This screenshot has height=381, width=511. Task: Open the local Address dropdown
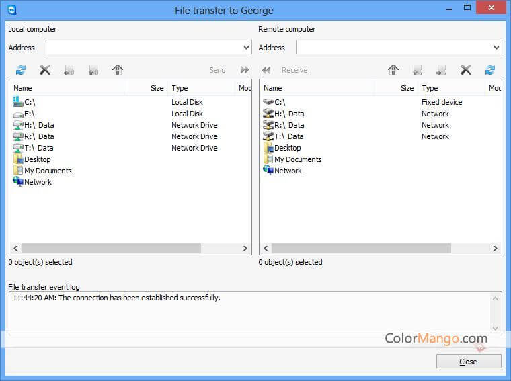(246, 48)
